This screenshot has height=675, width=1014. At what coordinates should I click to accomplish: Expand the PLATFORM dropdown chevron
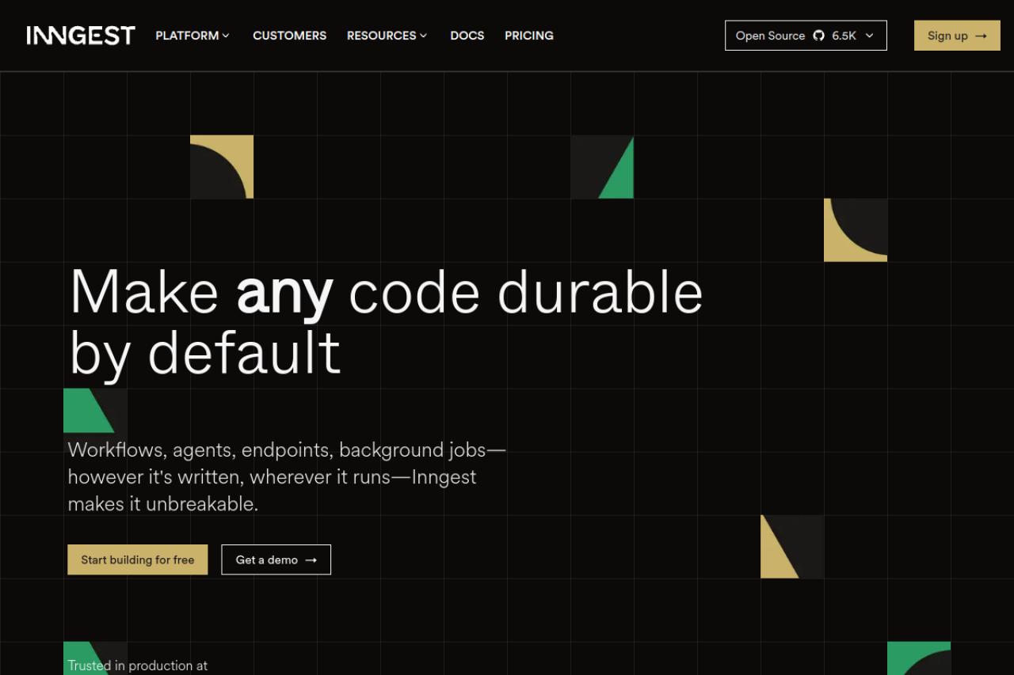pos(226,36)
